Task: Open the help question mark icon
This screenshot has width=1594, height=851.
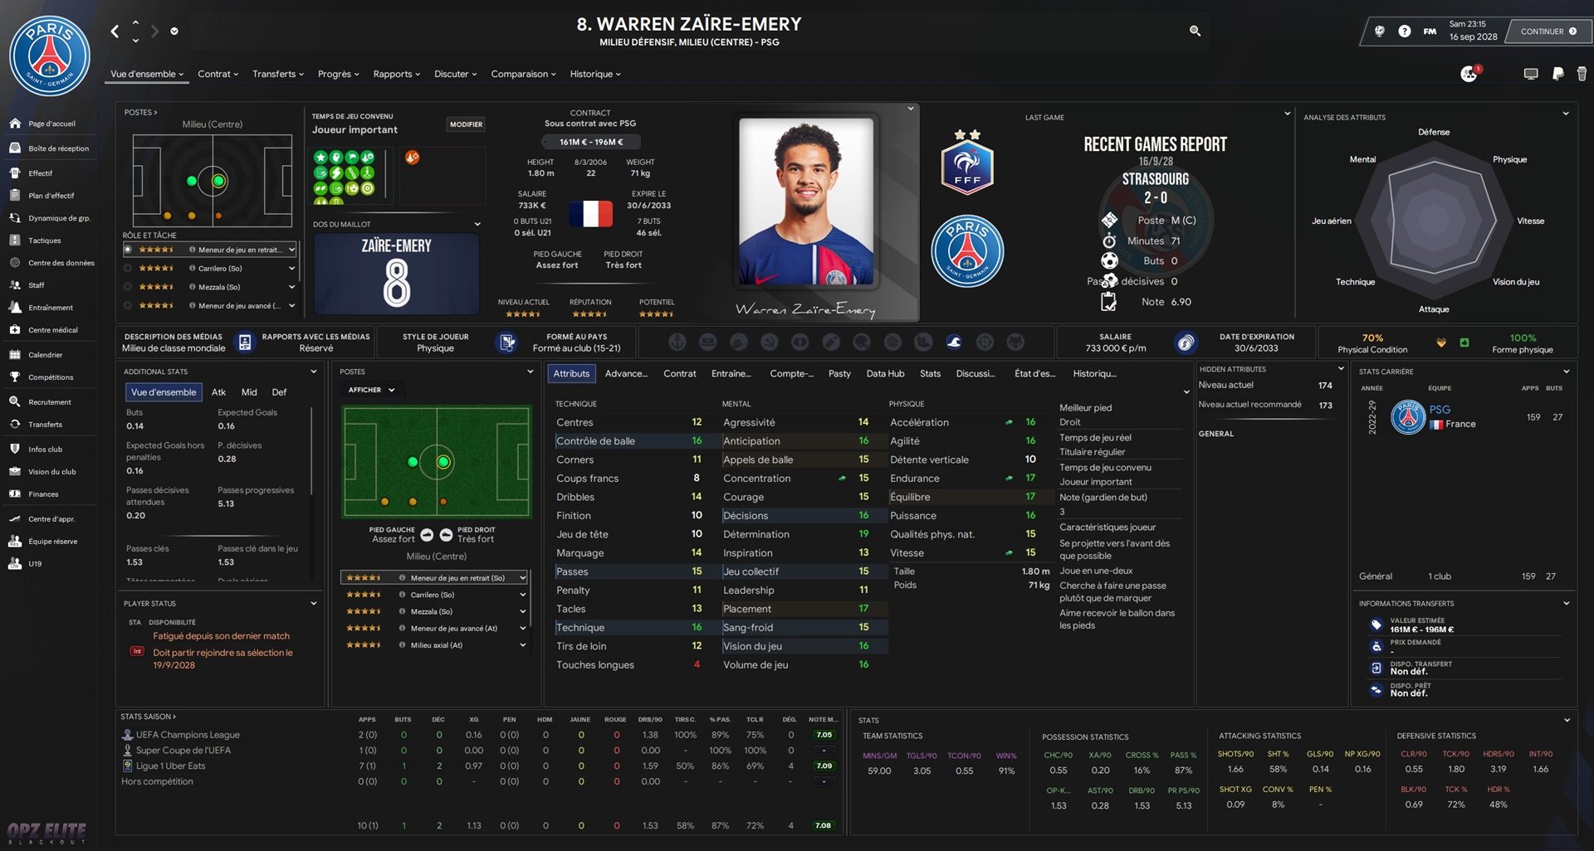Action: 1404,32
